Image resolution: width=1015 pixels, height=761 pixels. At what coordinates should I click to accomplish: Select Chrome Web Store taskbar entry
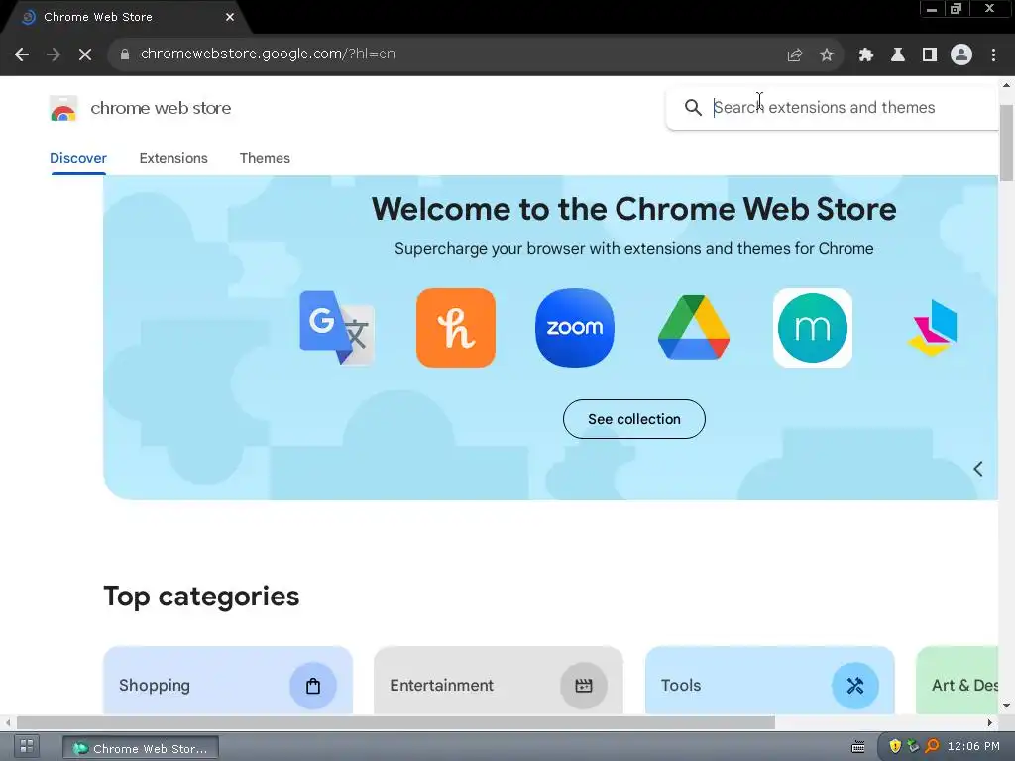point(141,748)
